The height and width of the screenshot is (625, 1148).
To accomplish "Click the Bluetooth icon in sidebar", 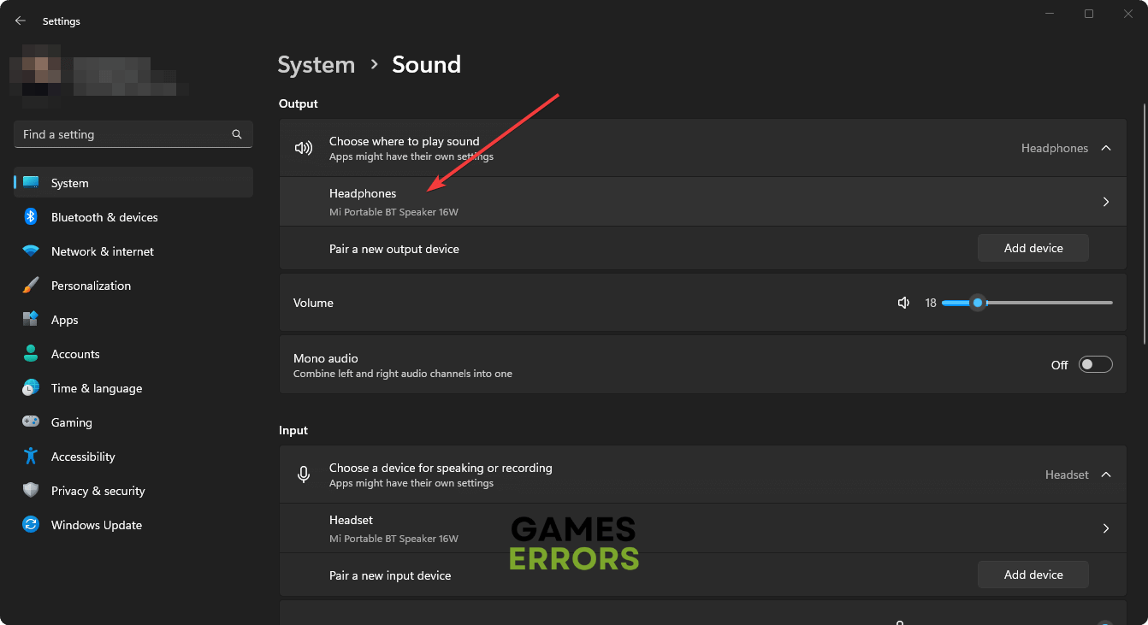I will pos(31,217).
